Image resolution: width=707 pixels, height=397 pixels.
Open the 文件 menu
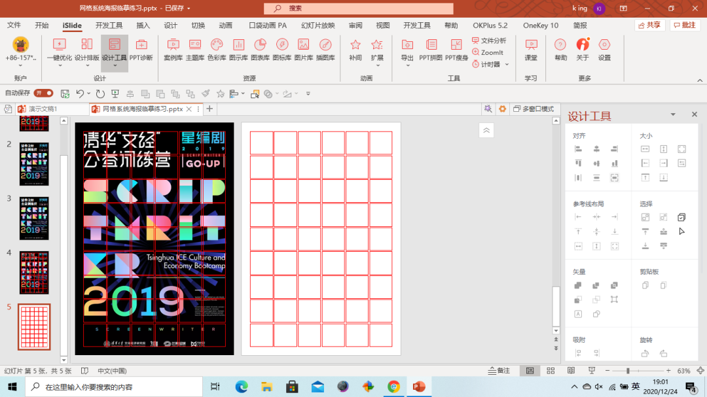[14, 26]
